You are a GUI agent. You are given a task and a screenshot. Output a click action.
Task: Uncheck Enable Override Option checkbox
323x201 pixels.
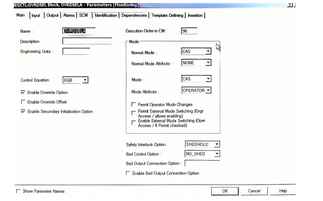click(x=23, y=92)
